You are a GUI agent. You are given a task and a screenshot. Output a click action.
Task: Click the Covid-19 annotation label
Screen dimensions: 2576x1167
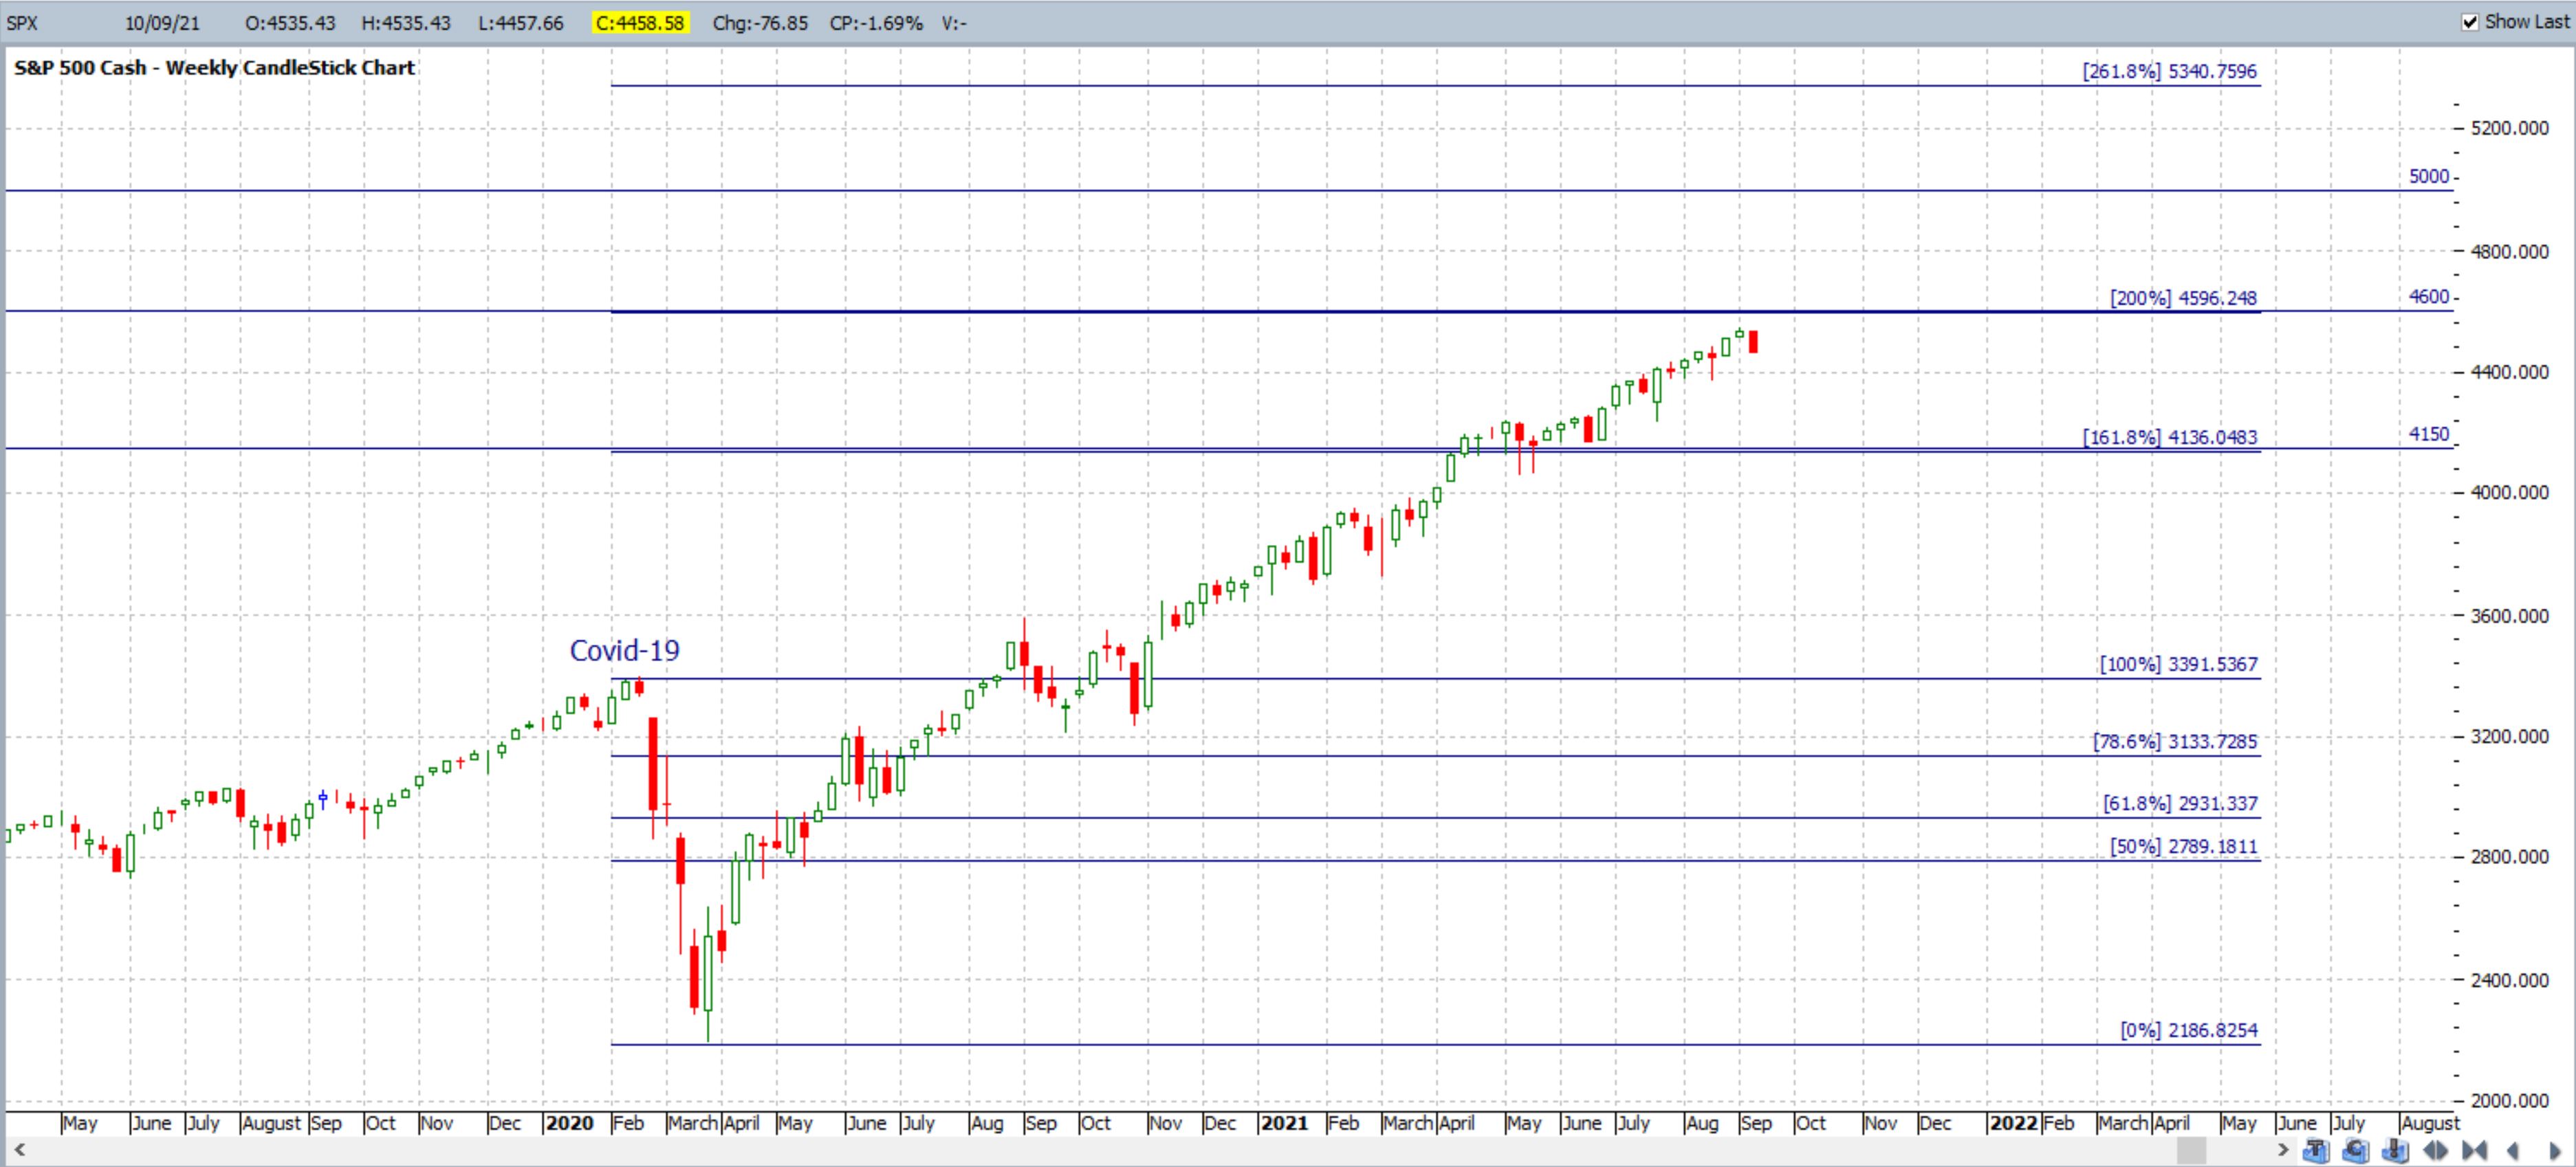(x=624, y=650)
